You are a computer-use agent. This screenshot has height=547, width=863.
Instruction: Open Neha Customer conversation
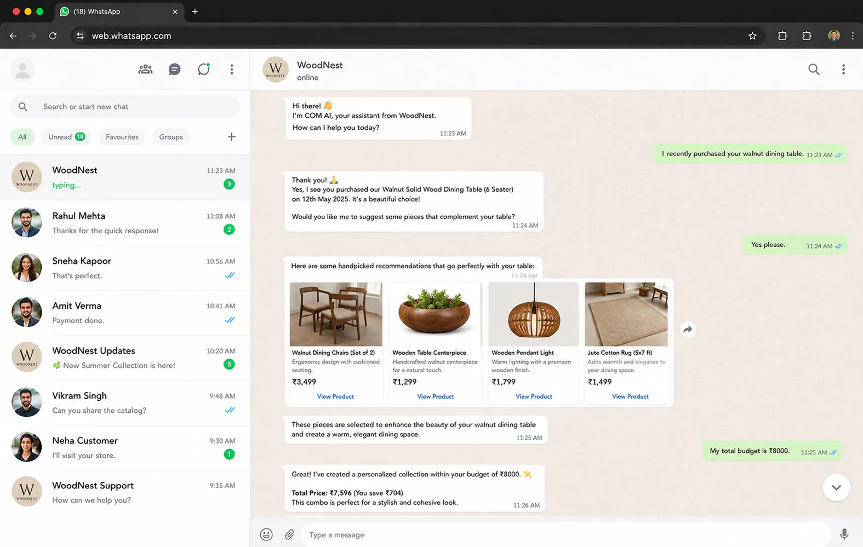click(125, 447)
